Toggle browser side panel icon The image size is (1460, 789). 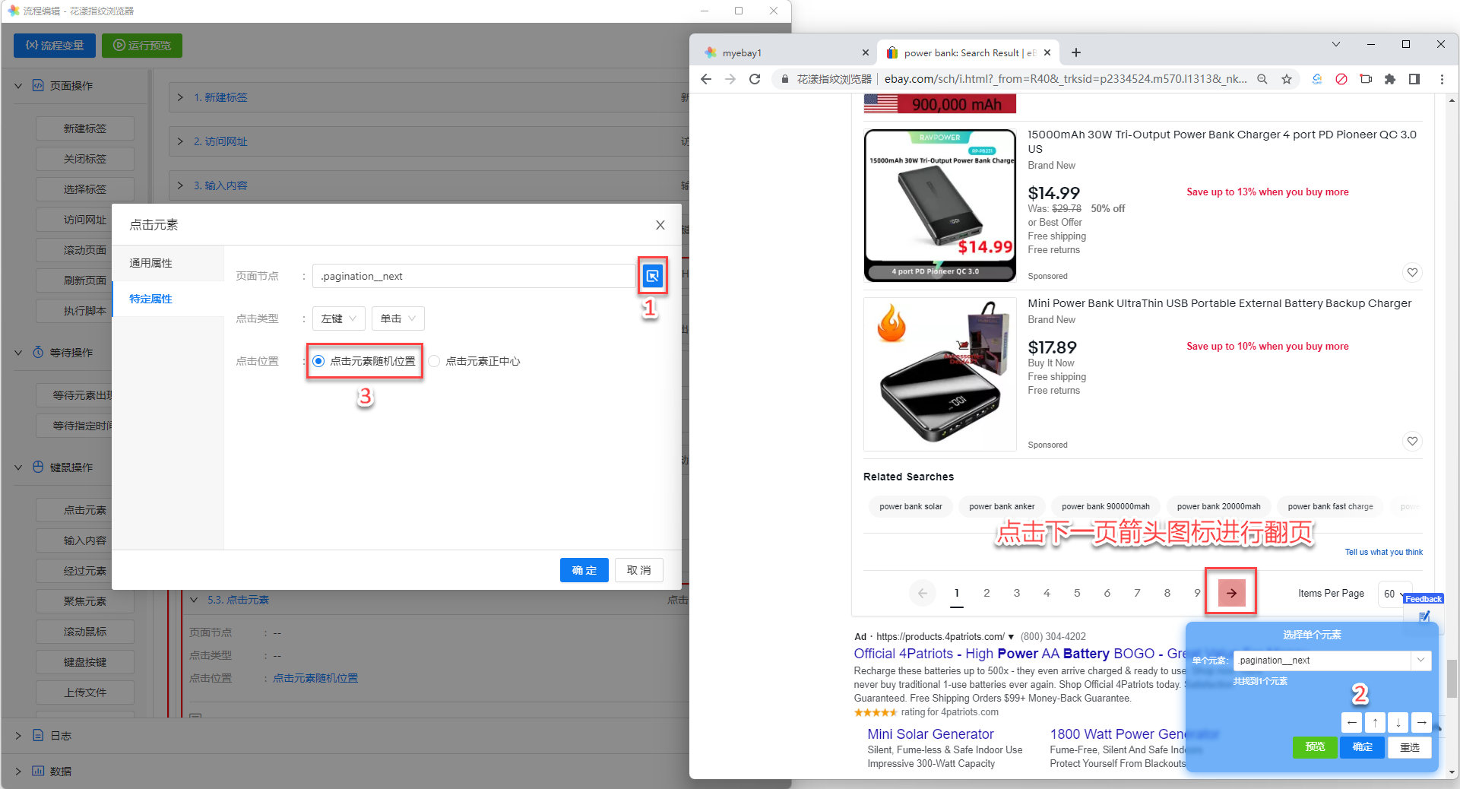point(1414,79)
